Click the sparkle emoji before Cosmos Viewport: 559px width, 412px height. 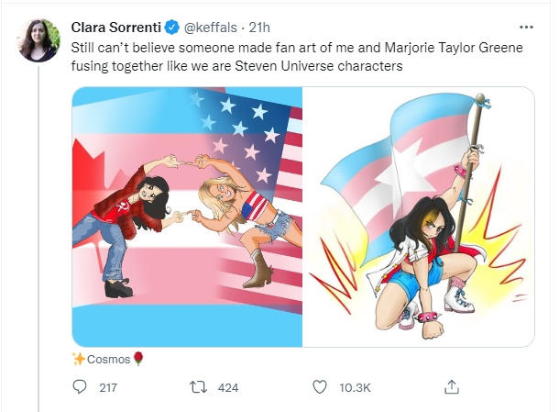(79, 358)
